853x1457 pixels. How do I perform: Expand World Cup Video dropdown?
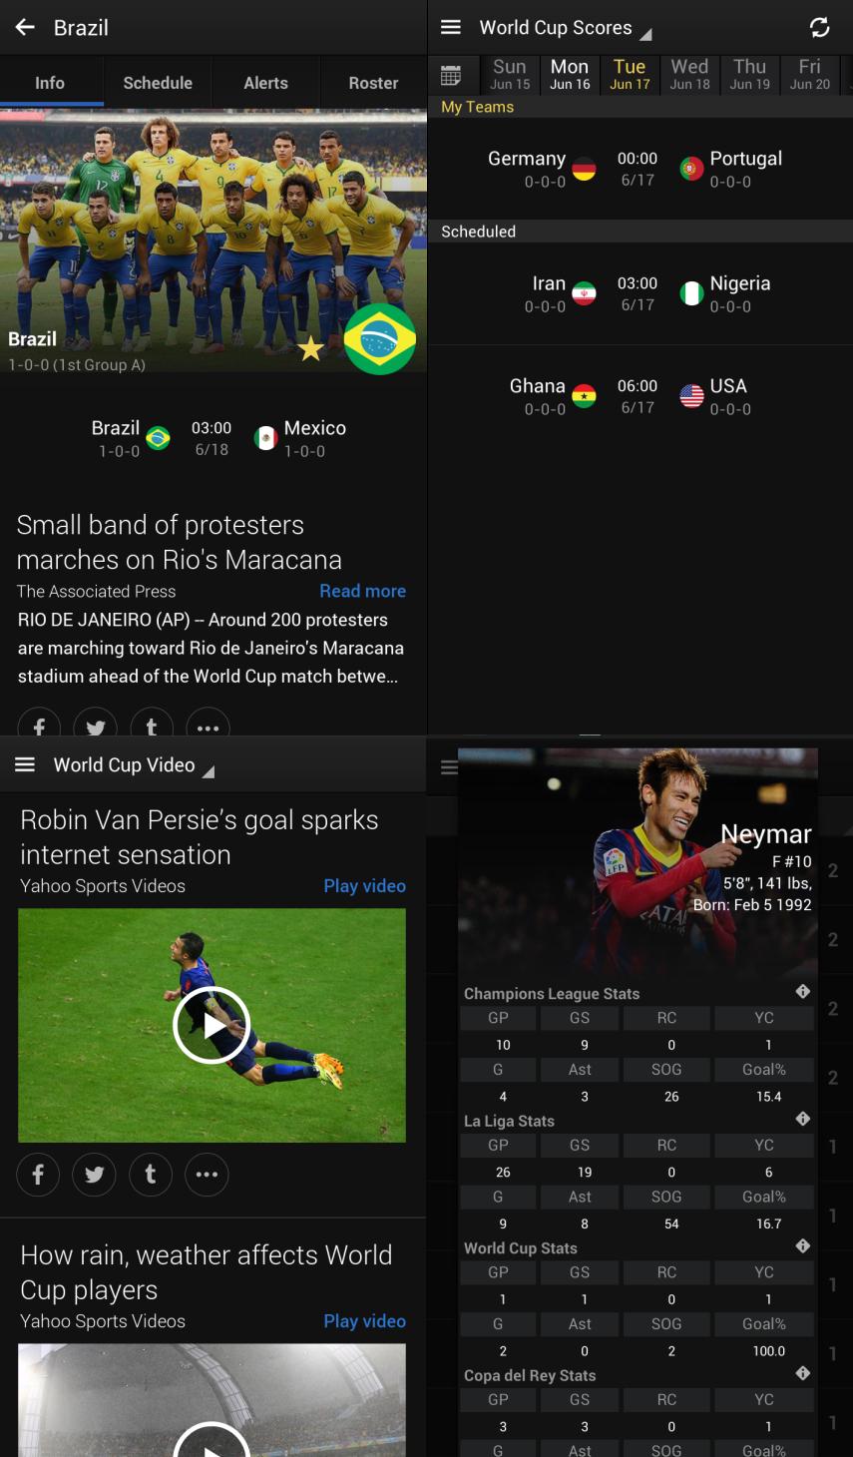coord(209,771)
